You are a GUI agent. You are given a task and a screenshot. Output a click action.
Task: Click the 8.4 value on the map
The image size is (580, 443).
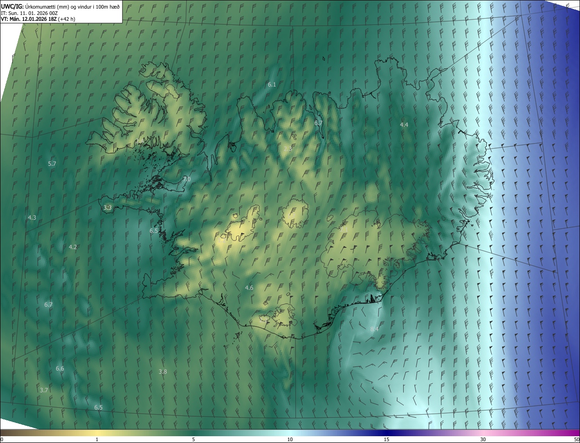coord(374,329)
